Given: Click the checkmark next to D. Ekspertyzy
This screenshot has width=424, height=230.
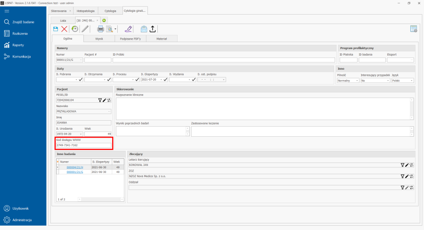Looking at the screenshot, I should click(x=166, y=80).
